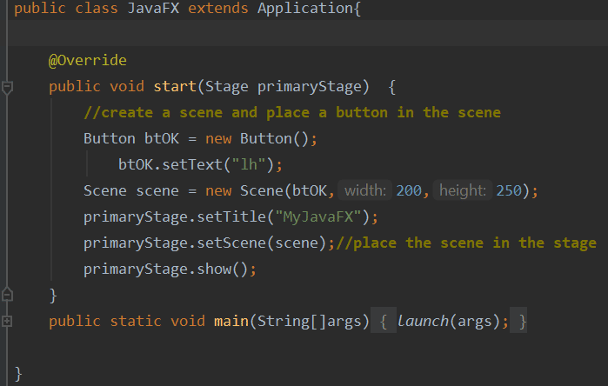Click the launch method call
608x386 pixels.
coord(423,322)
